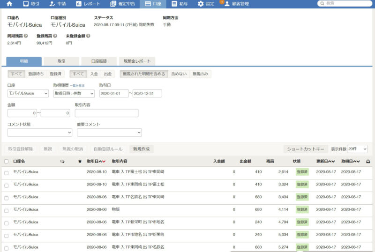This screenshot has width=375, height=252.
Task: Select 無視された明細を含める filter
Action: (144, 74)
